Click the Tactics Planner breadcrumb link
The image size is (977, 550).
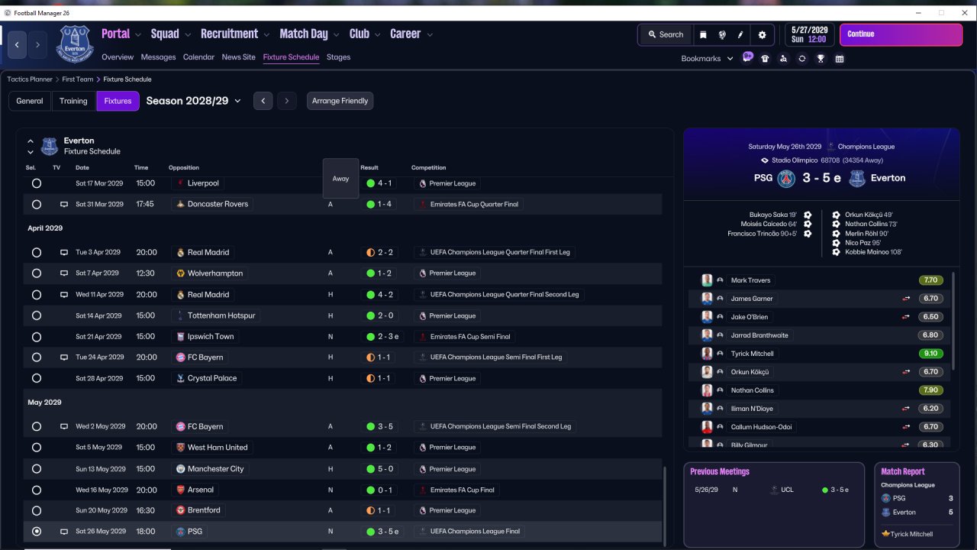click(30, 79)
